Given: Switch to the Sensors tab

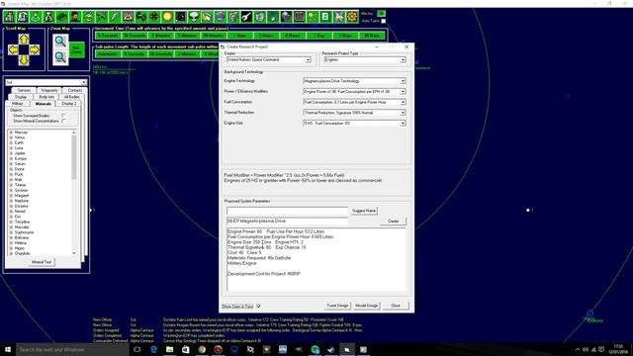Looking at the screenshot, I should point(24,90).
